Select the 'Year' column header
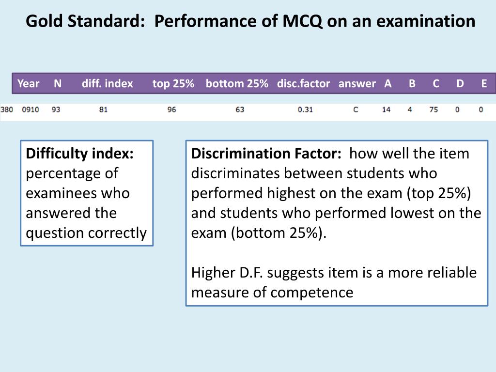This screenshot has width=496, height=372. pos(28,83)
